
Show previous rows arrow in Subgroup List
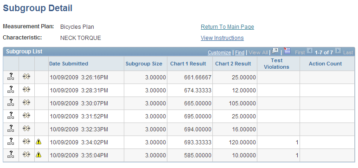[309, 51]
